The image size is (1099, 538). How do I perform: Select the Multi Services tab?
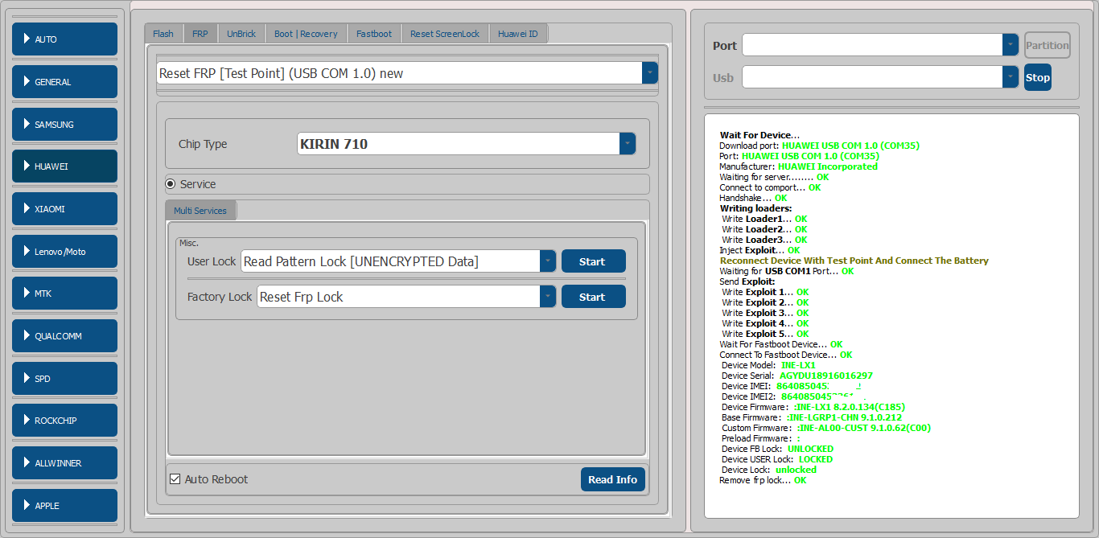(200, 211)
